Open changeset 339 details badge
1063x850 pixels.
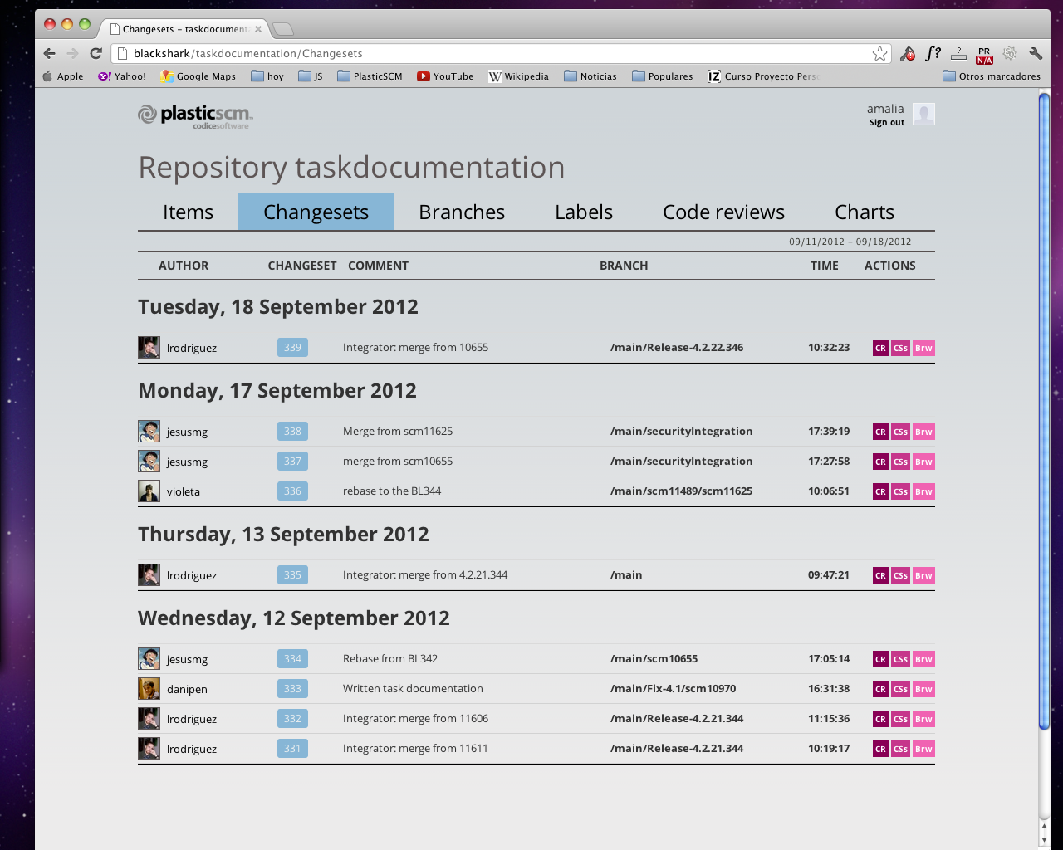(291, 348)
